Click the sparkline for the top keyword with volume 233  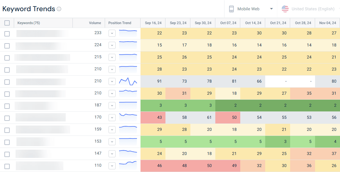(x=128, y=33)
